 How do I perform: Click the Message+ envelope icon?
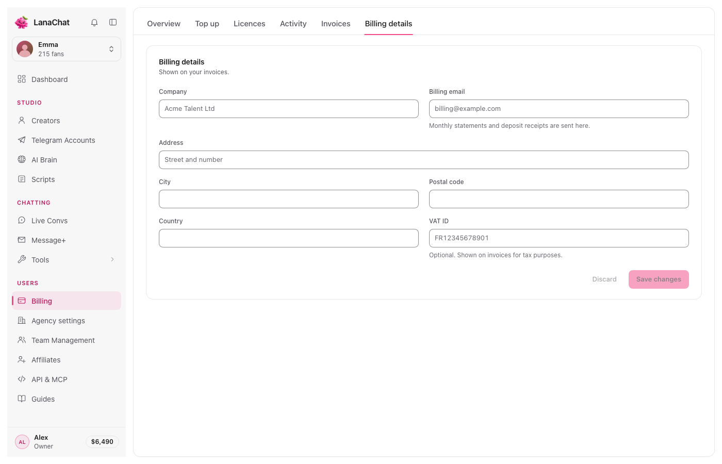(22, 240)
